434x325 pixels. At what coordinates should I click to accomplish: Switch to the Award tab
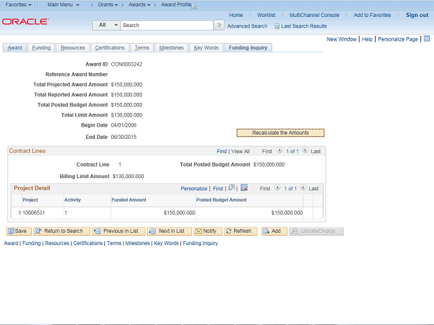click(x=15, y=47)
